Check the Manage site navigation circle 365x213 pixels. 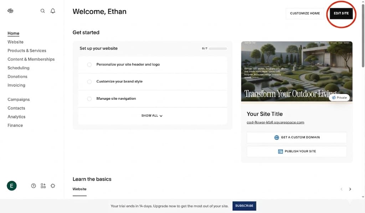(89, 99)
